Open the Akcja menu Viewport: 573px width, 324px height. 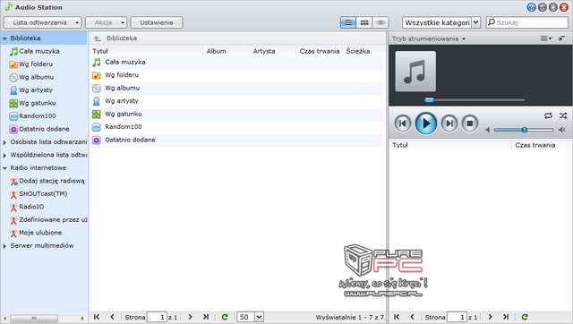(x=106, y=22)
